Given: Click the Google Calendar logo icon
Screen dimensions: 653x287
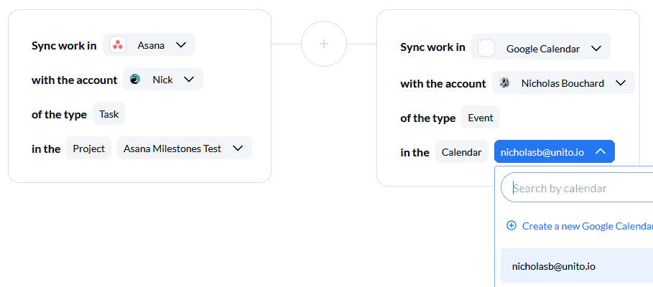Looking at the screenshot, I should (x=486, y=48).
